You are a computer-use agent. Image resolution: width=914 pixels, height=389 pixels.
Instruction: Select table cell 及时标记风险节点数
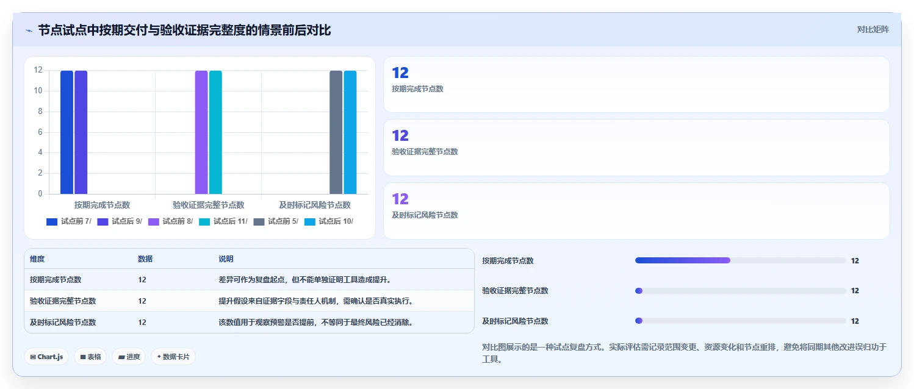(63, 323)
